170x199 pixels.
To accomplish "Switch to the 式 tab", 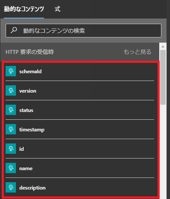I will pos(57,9).
